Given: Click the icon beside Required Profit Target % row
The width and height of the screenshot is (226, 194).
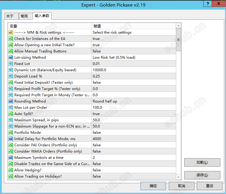Looking at the screenshot, I should tap(11, 89).
